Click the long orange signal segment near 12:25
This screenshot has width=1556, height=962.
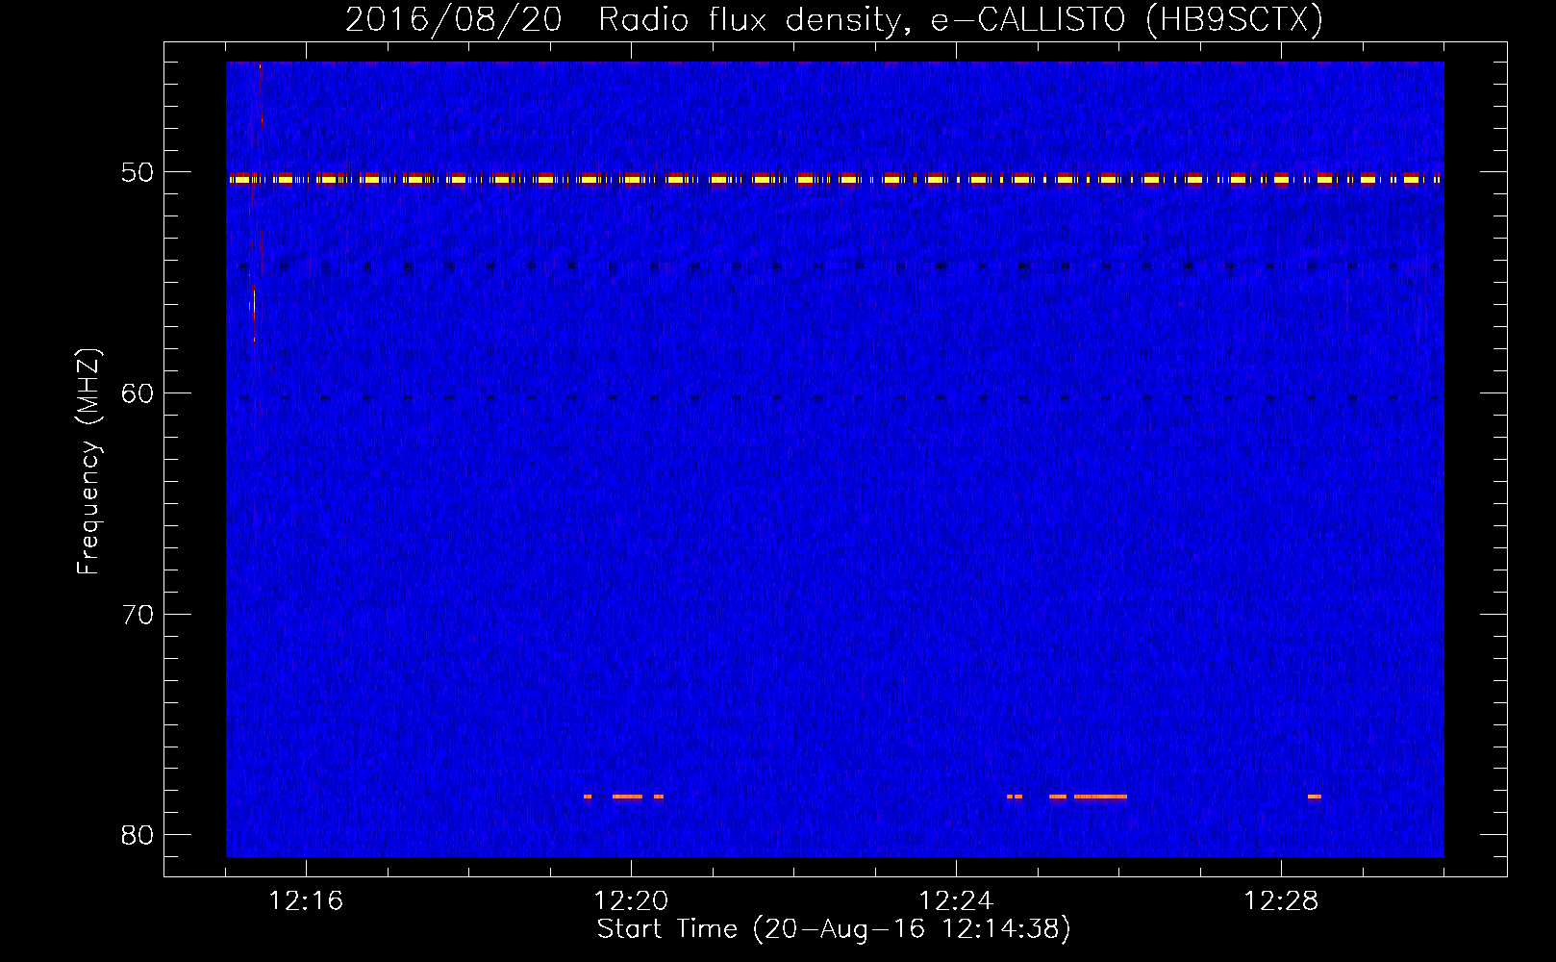point(1100,797)
